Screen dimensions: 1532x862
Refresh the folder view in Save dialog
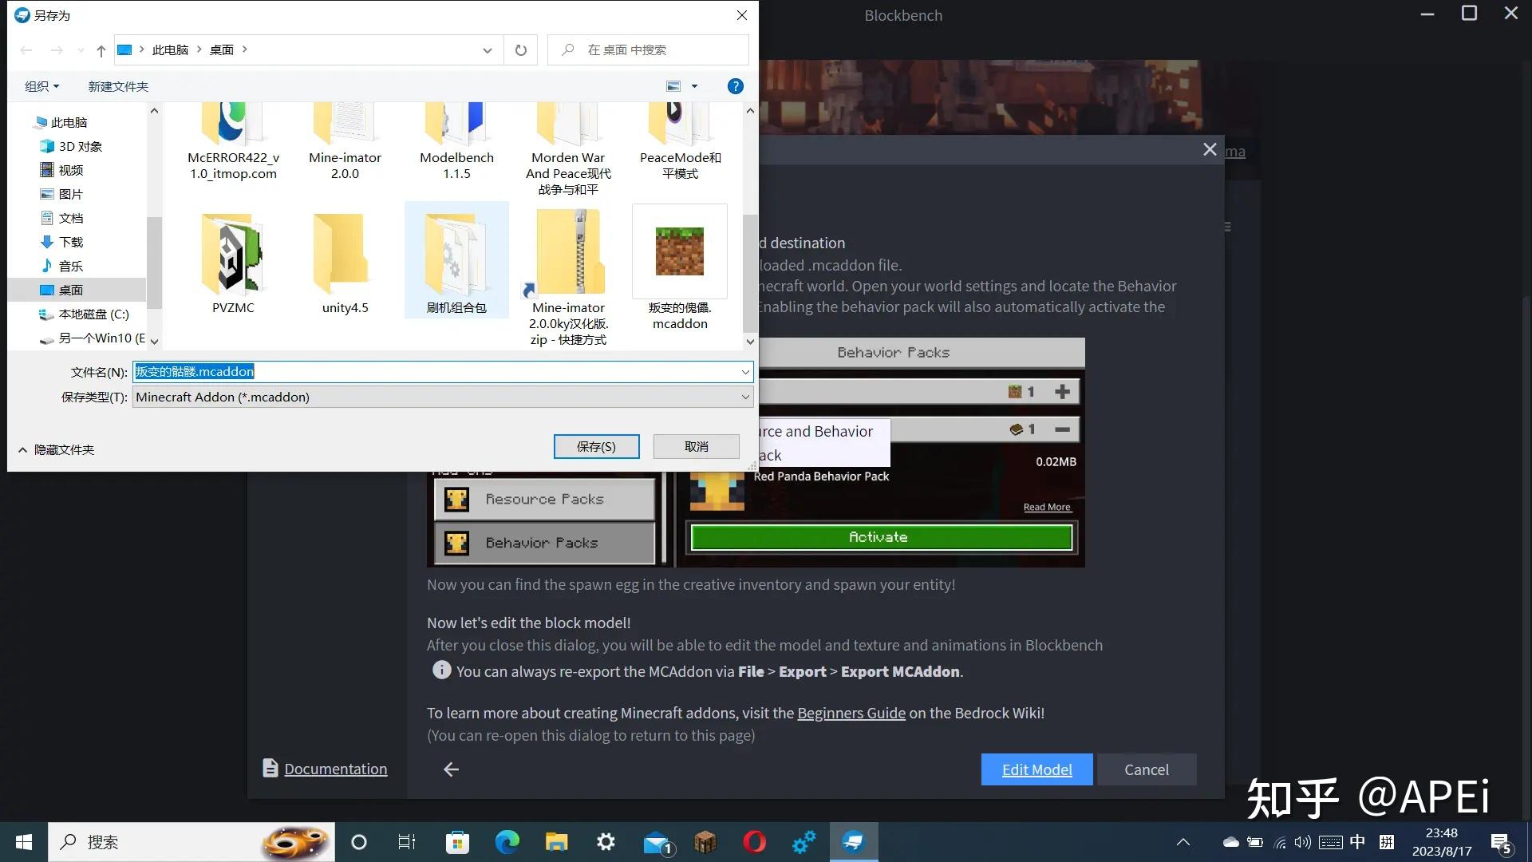[x=521, y=50]
